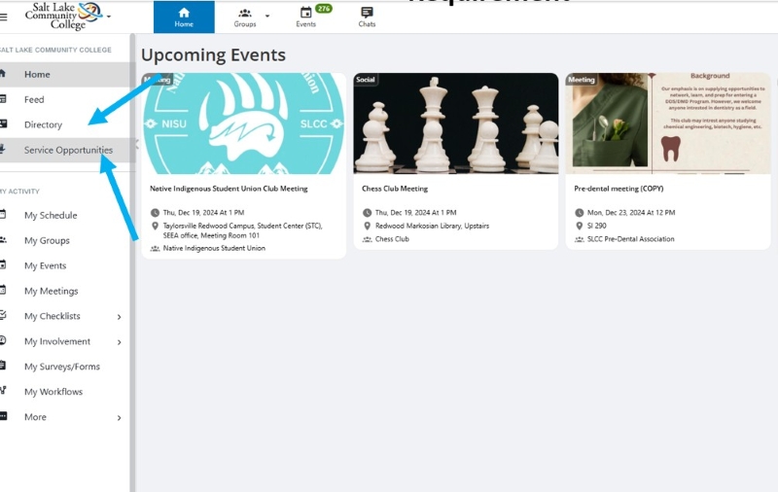Click Native Indigenous Student Union group name
The height and width of the screenshot is (492, 778).
click(x=214, y=248)
